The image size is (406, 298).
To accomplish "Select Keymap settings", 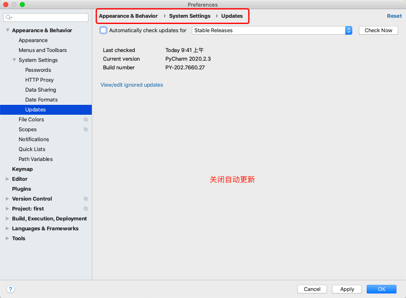I will (22, 169).
